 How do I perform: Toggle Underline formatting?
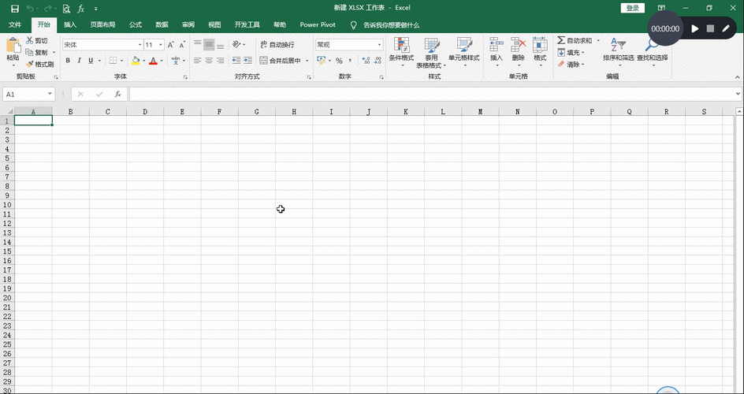click(x=91, y=61)
